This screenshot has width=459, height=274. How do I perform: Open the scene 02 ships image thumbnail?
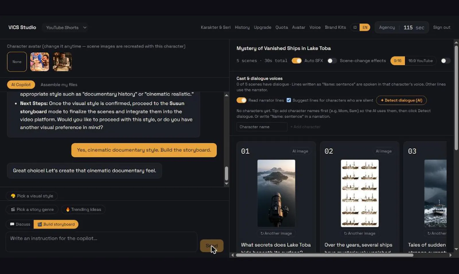click(360, 193)
